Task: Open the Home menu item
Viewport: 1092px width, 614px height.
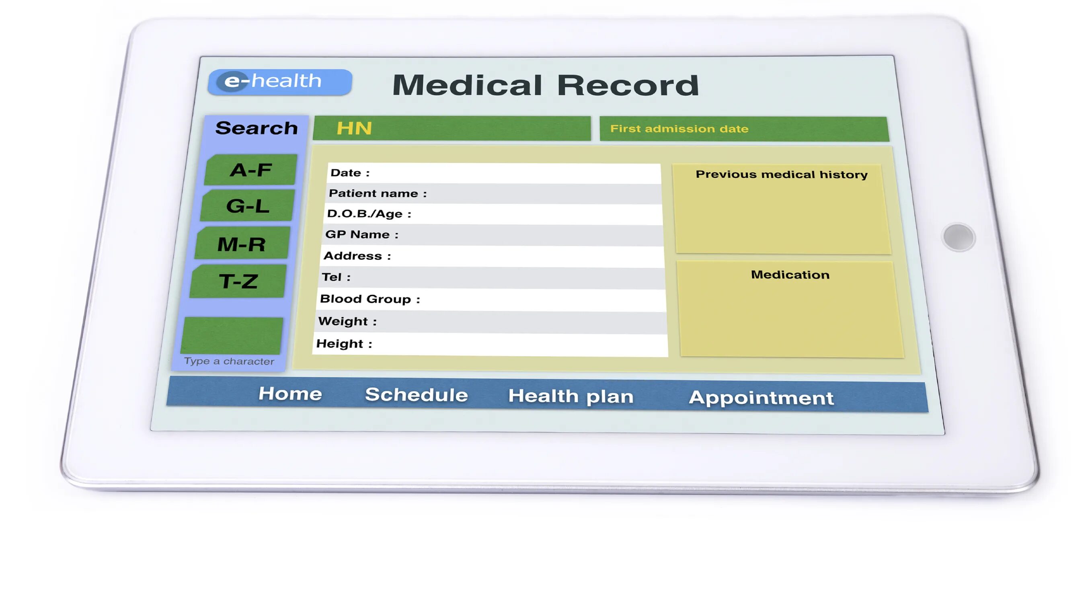Action: click(290, 394)
